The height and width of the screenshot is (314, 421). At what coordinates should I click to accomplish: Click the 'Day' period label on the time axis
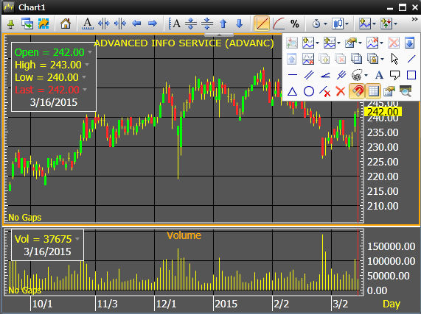coord(392,304)
